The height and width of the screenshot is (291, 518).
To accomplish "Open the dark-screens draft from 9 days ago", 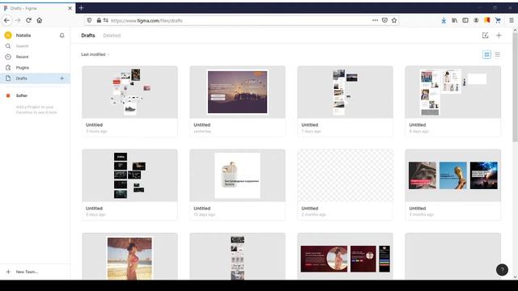I will (x=129, y=184).
